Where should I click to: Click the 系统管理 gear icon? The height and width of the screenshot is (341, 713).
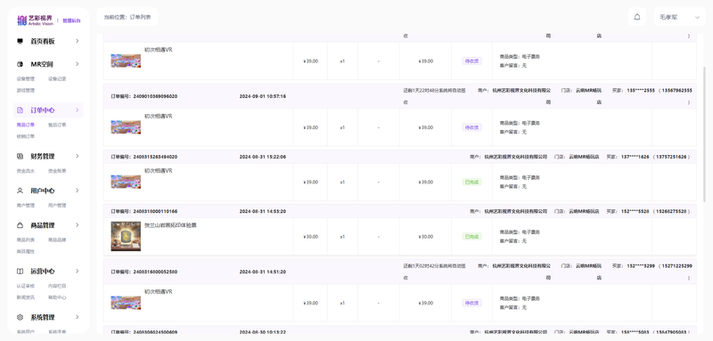point(20,317)
